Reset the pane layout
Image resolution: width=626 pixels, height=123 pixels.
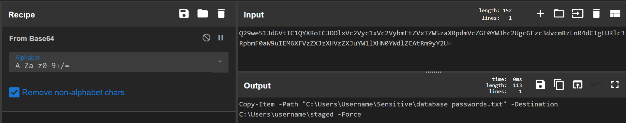point(615,14)
